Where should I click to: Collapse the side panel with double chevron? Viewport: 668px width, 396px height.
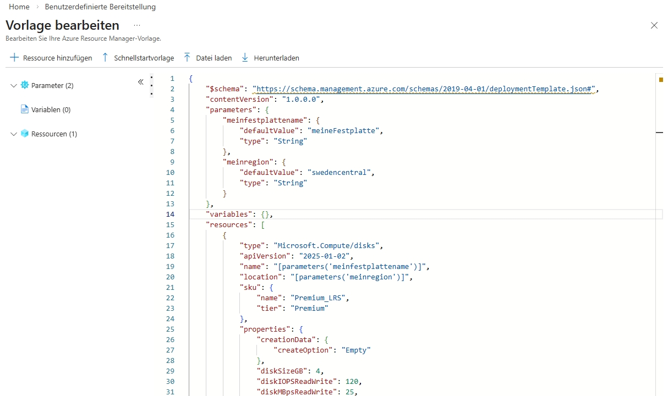pos(140,82)
